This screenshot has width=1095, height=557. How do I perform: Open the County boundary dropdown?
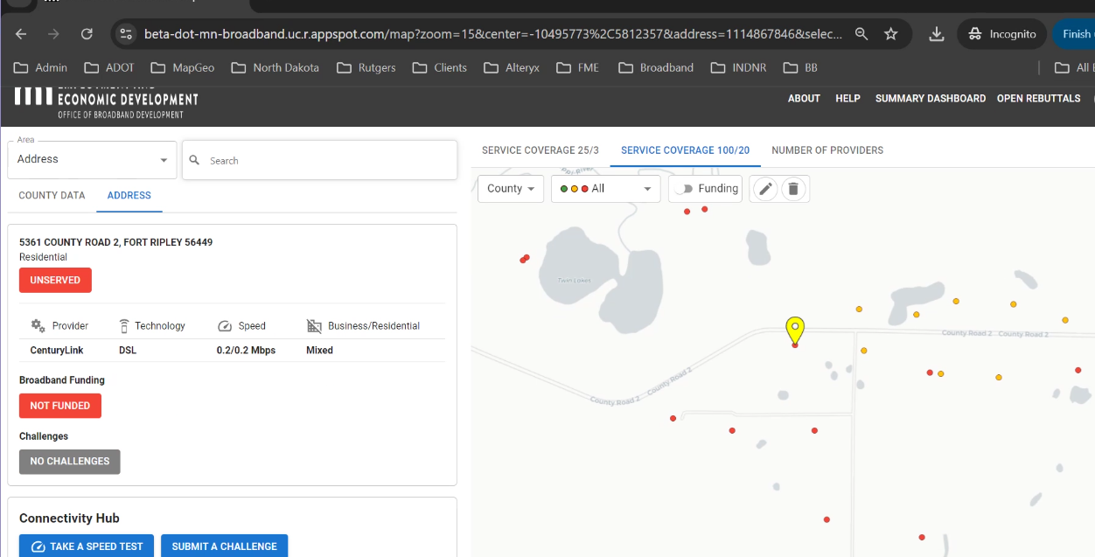click(x=511, y=189)
